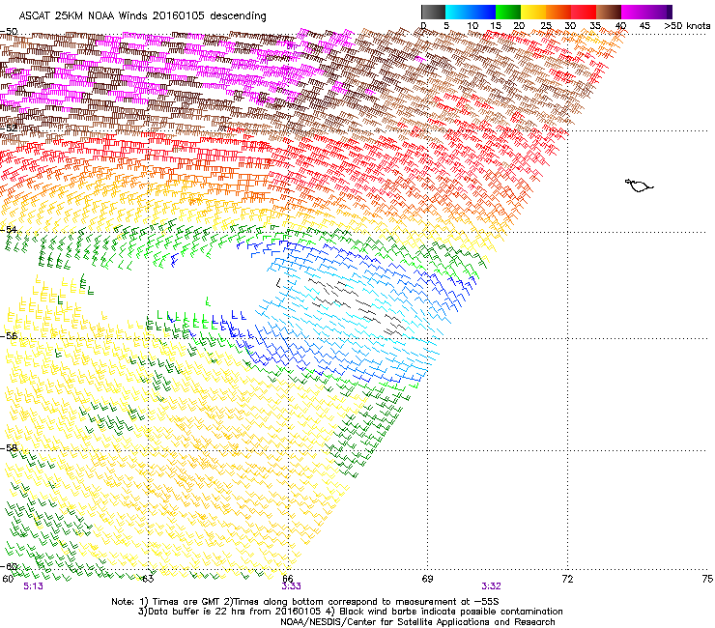The height and width of the screenshot is (628, 715).
Task: Click the longitude label '60'
Action: pos(8,579)
